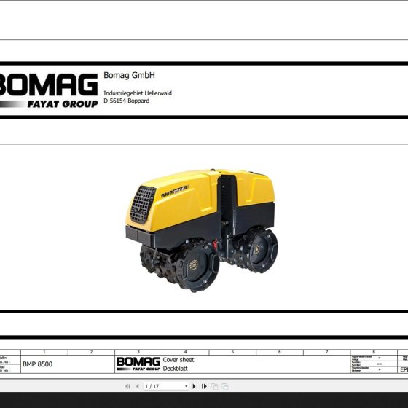The width and height of the screenshot is (408, 408).
Task: Select the 'Deckblatt' title text
Action: 176,369
